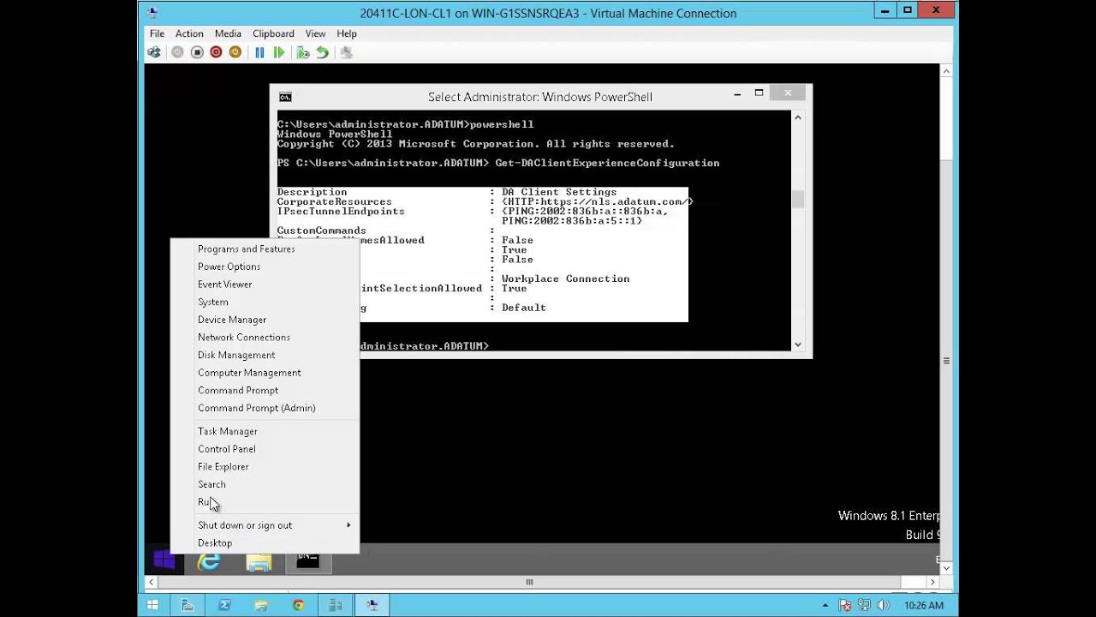Open Disk Management from the menu
The height and width of the screenshot is (617, 1096).
[x=265, y=355]
